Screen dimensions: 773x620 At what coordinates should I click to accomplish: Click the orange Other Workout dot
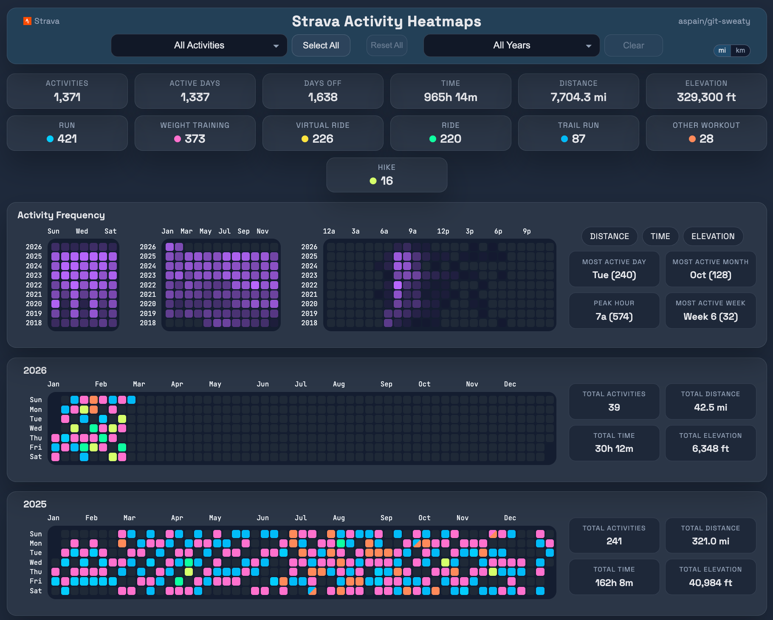pyautogui.click(x=692, y=139)
